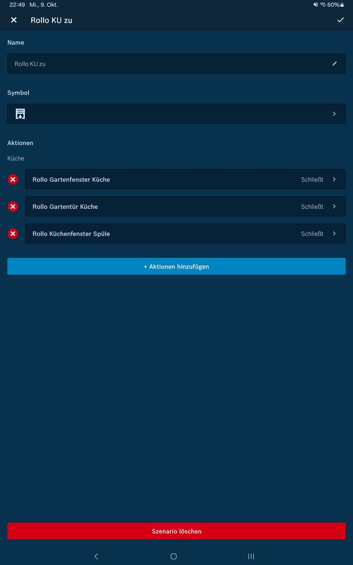Tap the muted sound status icon
The width and height of the screenshot is (353, 565).
coord(316,5)
